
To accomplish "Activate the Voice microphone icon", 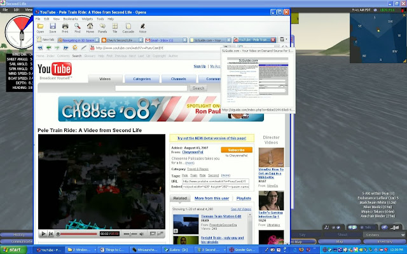I will 142,28.
